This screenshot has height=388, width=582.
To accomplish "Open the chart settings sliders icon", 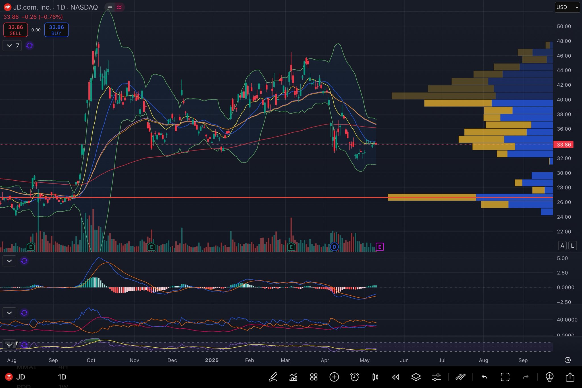I will [436, 377].
